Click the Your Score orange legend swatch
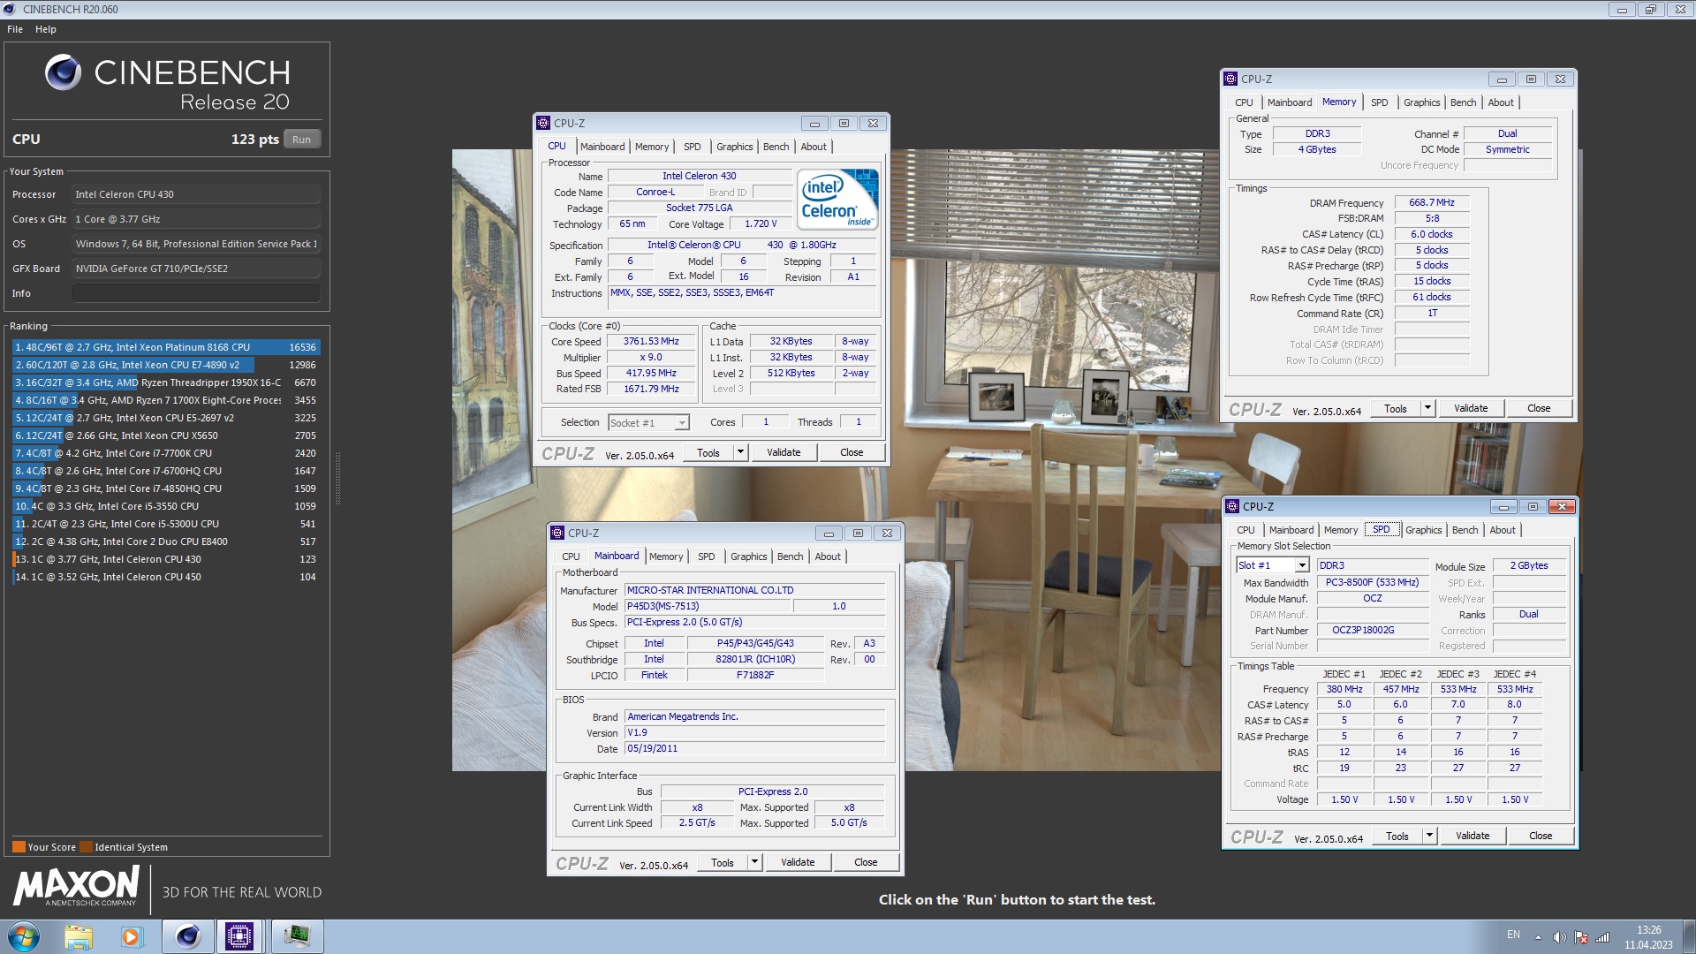 tap(19, 846)
